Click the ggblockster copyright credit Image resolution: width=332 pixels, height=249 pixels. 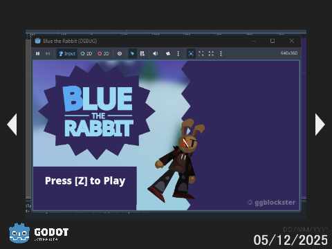click(271, 203)
